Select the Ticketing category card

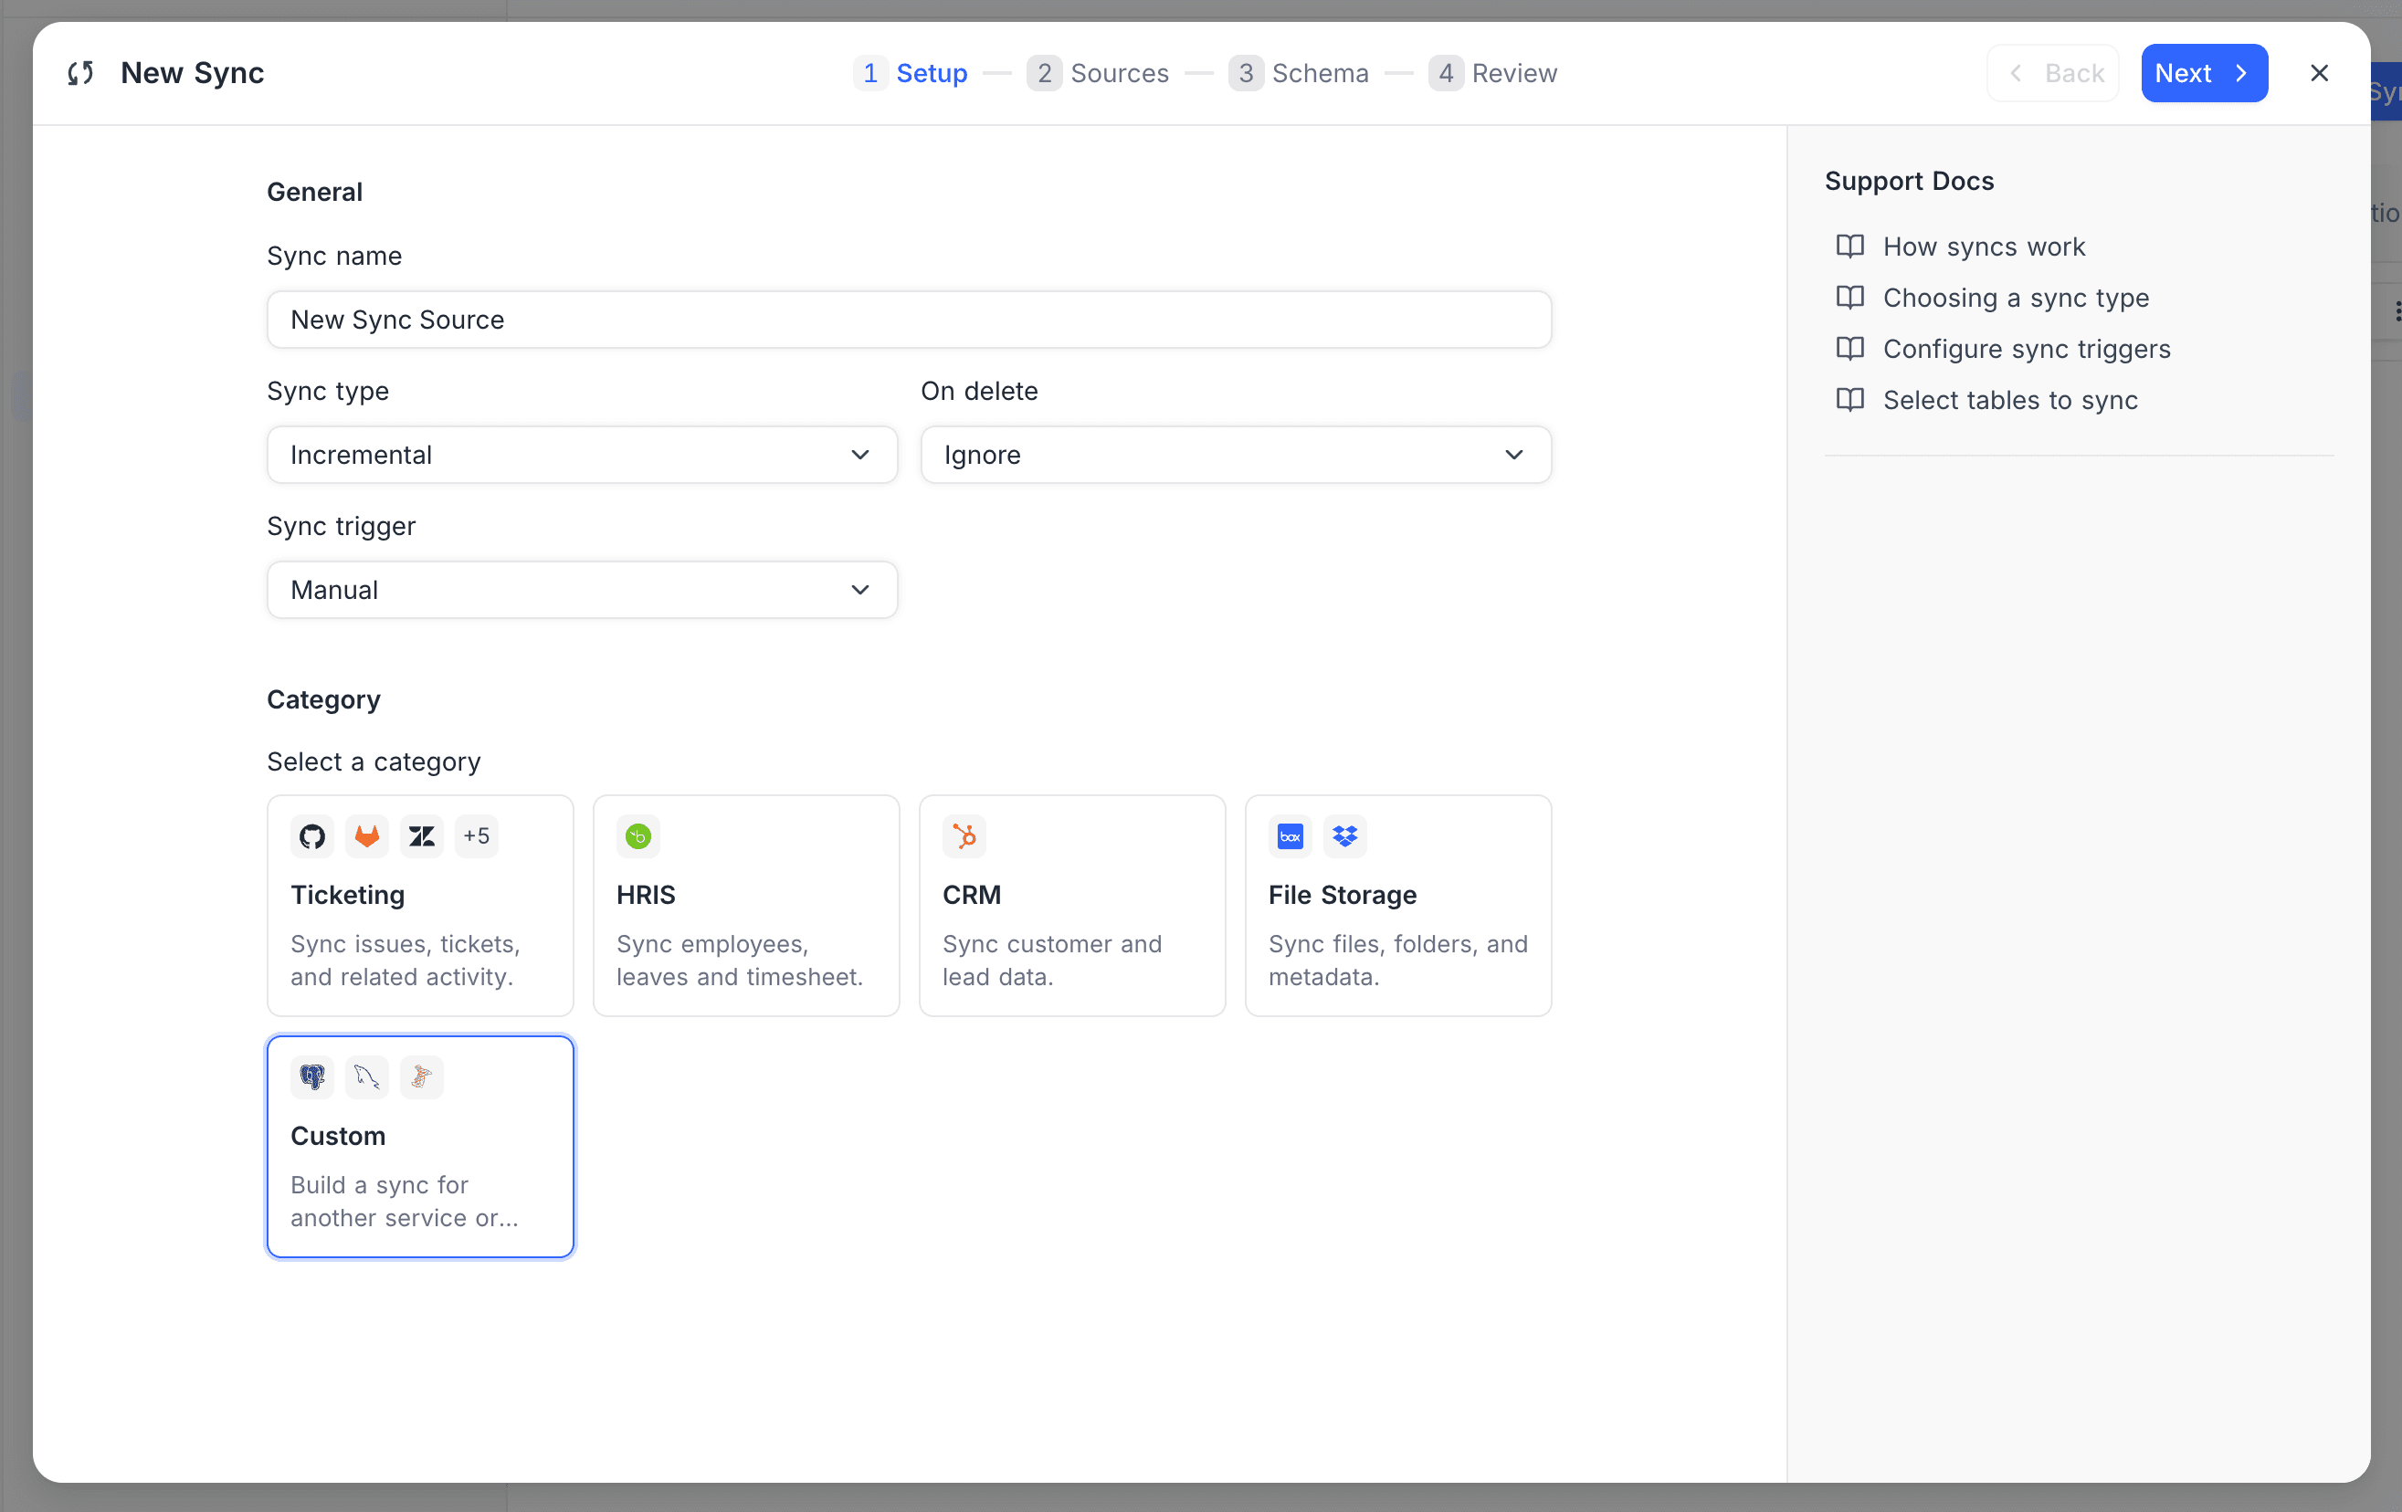420,906
